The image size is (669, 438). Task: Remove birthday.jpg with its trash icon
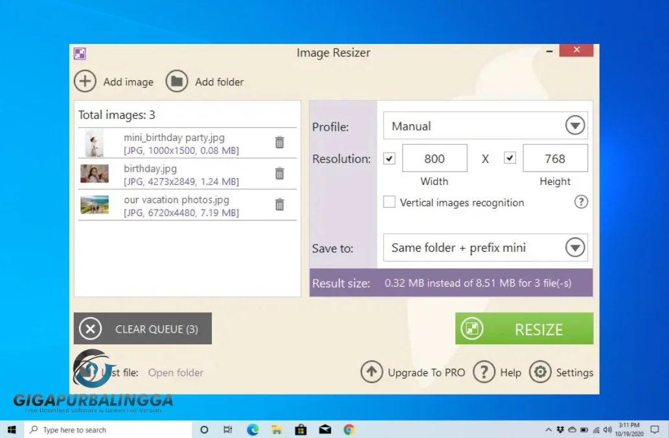279,173
